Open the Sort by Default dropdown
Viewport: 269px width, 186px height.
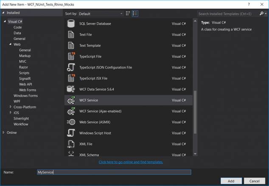(x=101, y=14)
